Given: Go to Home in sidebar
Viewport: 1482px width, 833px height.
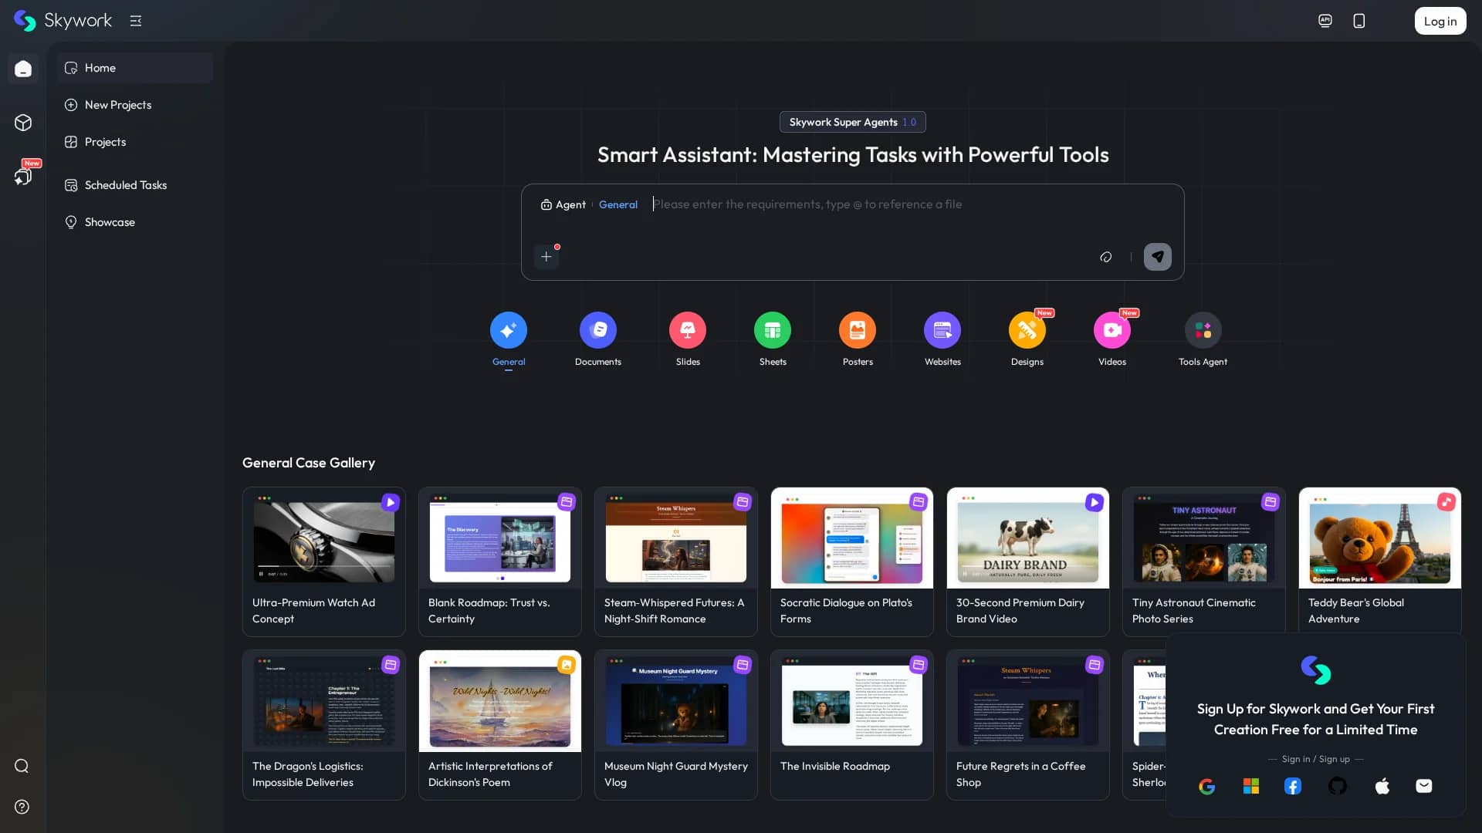Looking at the screenshot, I should coord(135,68).
